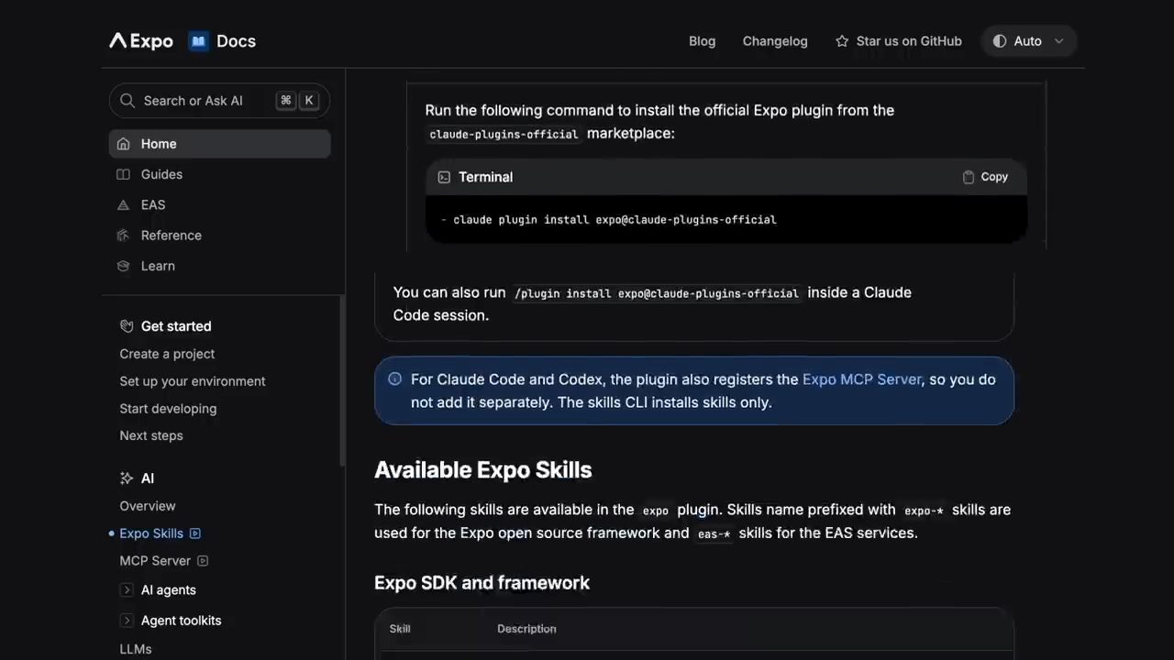The width and height of the screenshot is (1174, 660).
Task: Click video icon next to Expo Skills
Action: pyautogui.click(x=195, y=533)
